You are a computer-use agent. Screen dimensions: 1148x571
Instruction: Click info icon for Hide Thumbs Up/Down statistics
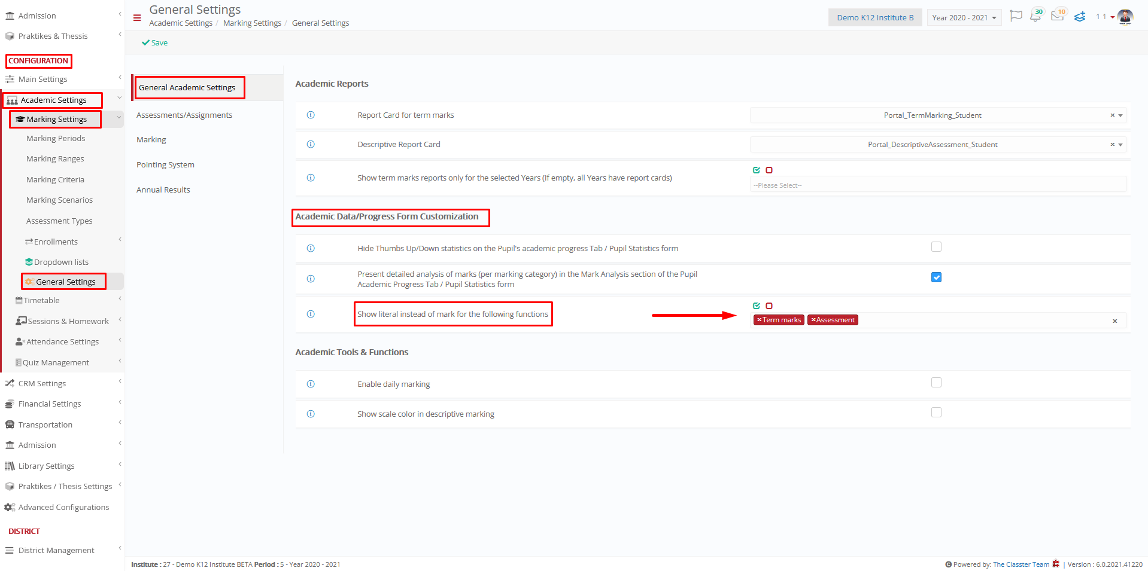click(311, 248)
